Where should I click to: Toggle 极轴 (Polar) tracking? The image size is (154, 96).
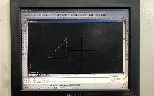pos(61,85)
